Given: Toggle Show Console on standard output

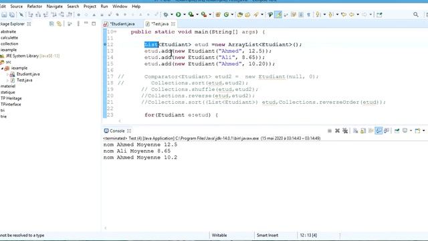Looking at the screenshot, I should click(379, 131).
